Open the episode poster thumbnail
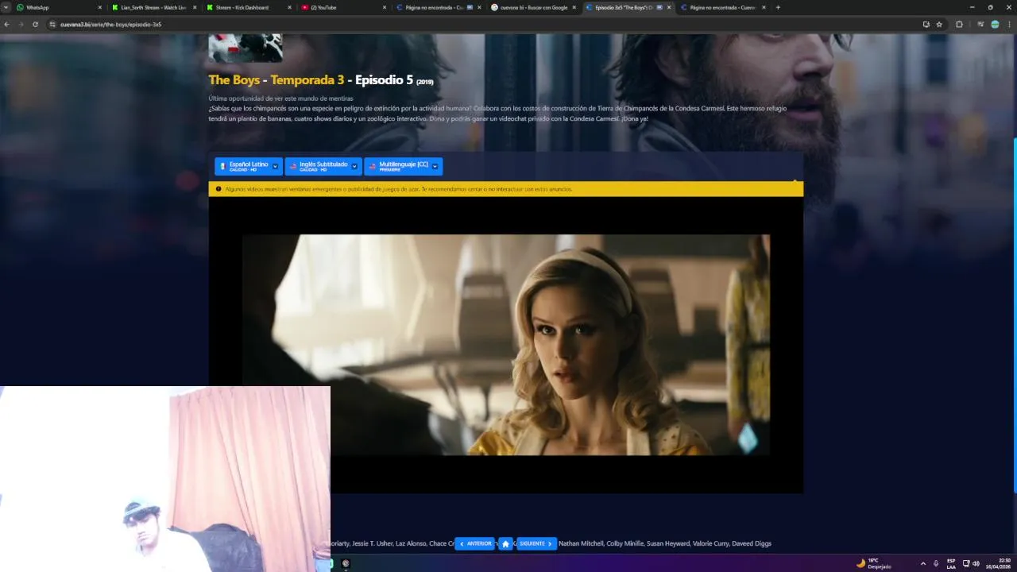Screen dimensions: 1017x572 245,48
